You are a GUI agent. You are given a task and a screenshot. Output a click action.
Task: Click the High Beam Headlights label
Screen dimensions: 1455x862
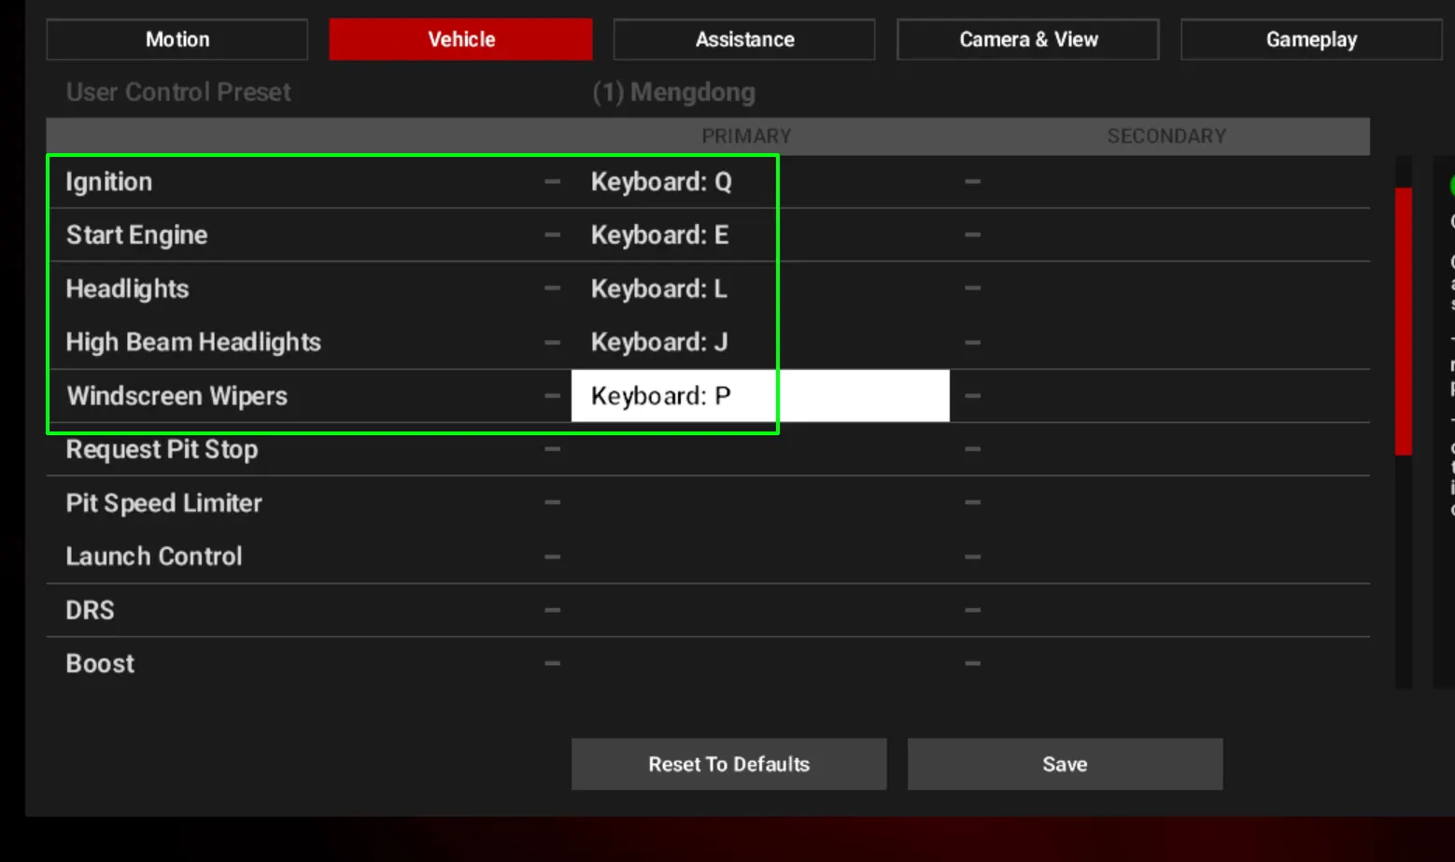(x=193, y=342)
